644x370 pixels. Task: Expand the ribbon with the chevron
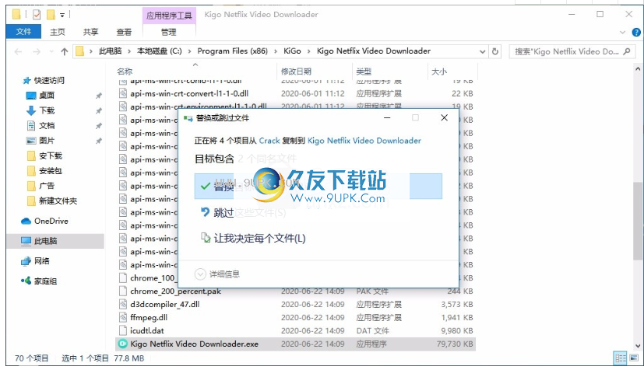click(x=623, y=33)
